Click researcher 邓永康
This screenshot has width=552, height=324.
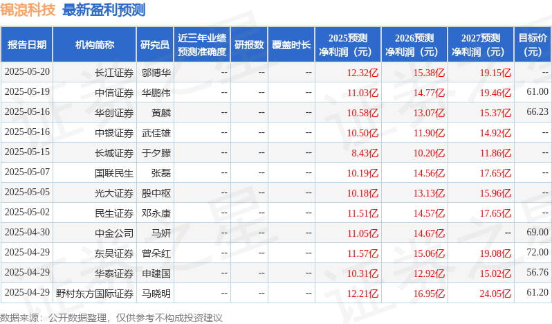click(156, 213)
